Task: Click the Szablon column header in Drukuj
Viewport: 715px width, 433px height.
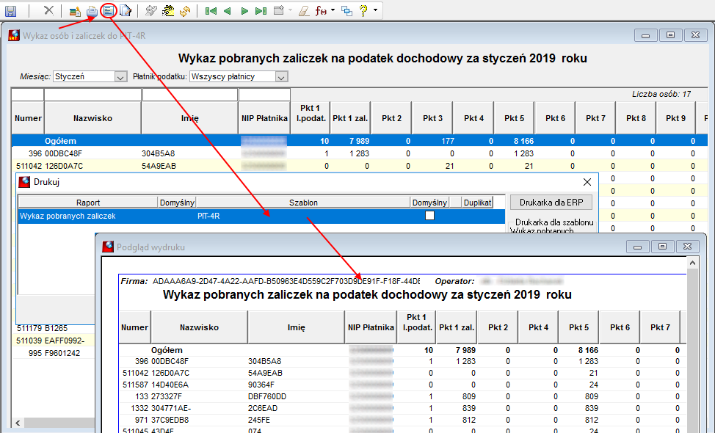Action: click(303, 203)
